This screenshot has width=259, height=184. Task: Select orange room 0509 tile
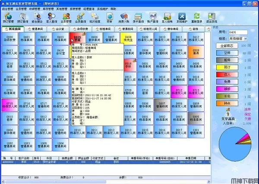196,52
